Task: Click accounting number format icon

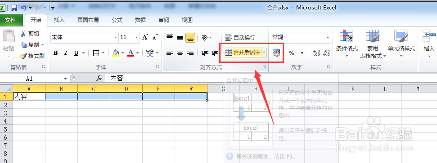Action: (276, 53)
